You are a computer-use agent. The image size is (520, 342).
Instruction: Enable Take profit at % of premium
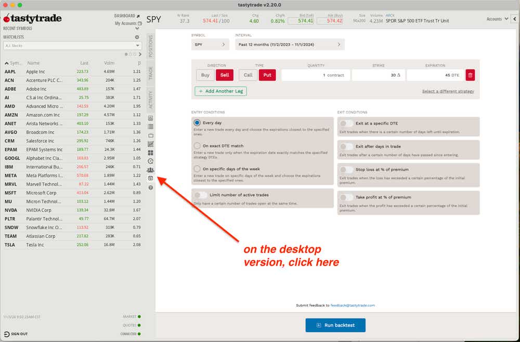346,197
